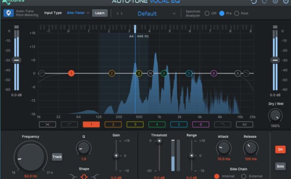
Task: Click the A4 446 Hz pitch marker
Action: pos(139,36)
